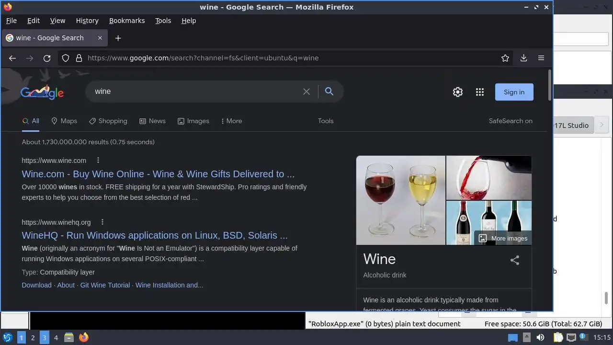Click the site security padlock icon
Screen dimensions: 613x345
click(x=79, y=58)
